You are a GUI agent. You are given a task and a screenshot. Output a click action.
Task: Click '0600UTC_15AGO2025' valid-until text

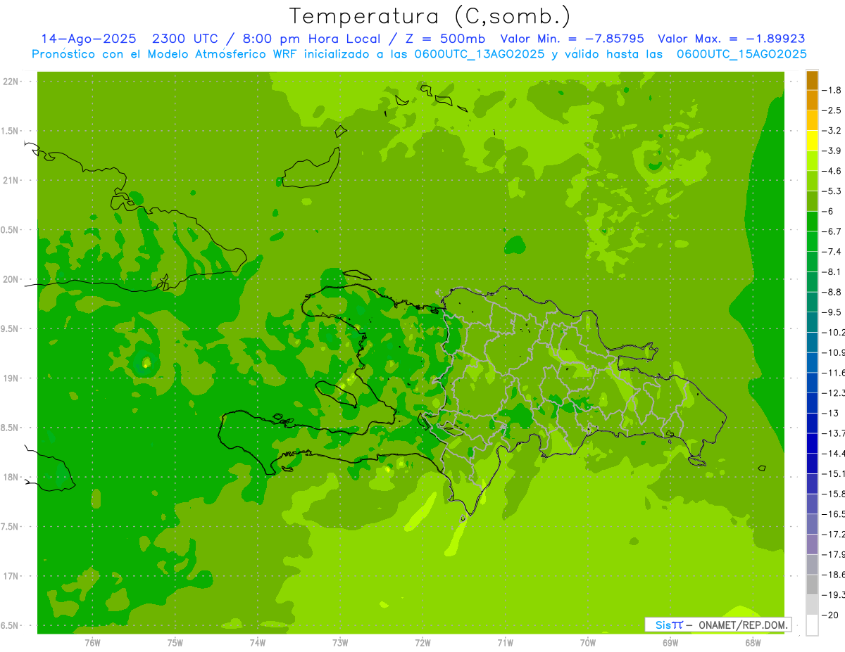[x=741, y=54]
